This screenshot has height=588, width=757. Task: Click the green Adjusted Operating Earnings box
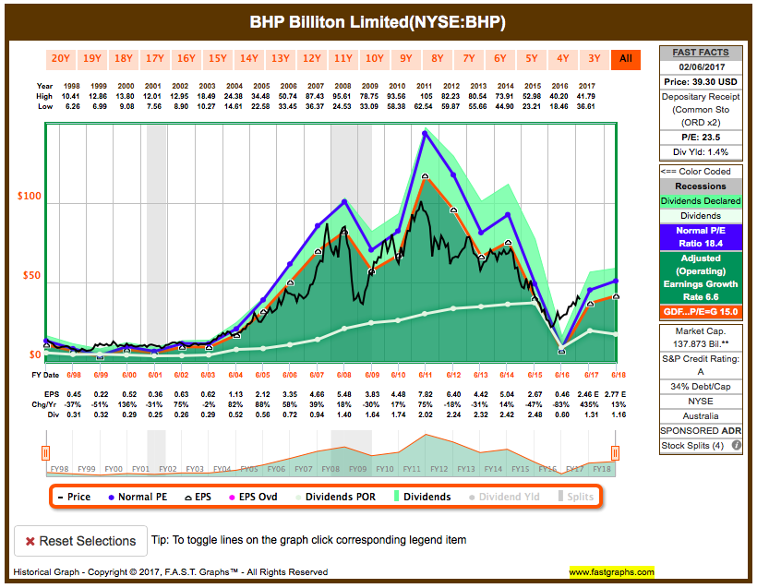(x=700, y=275)
